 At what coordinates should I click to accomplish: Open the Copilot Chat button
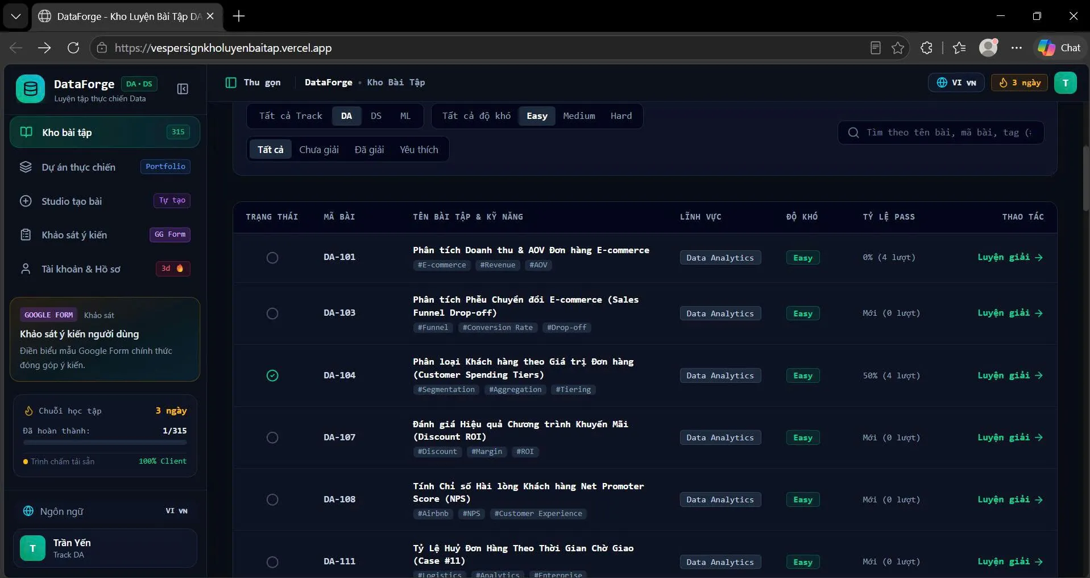[1059, 48]
